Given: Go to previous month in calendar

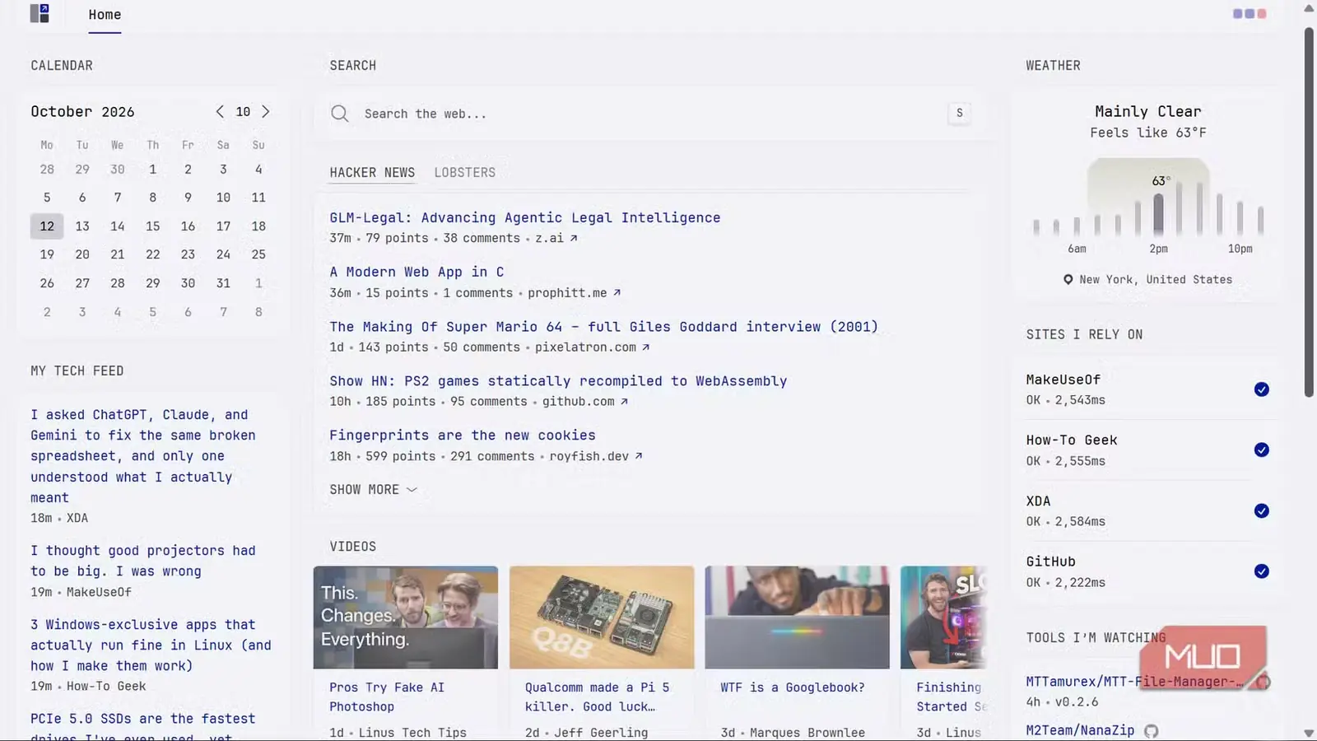Looking at the screenshot, I should 220,111.
